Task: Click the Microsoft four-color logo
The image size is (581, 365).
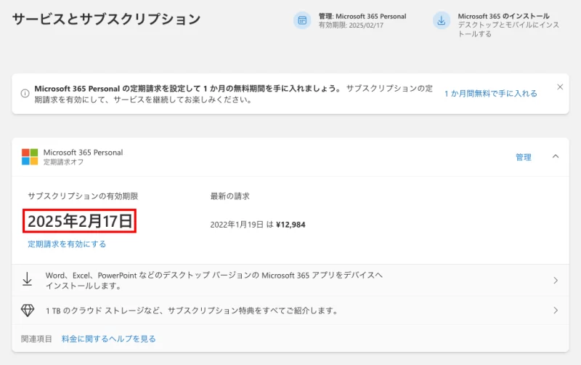Action: pos(30,157)
